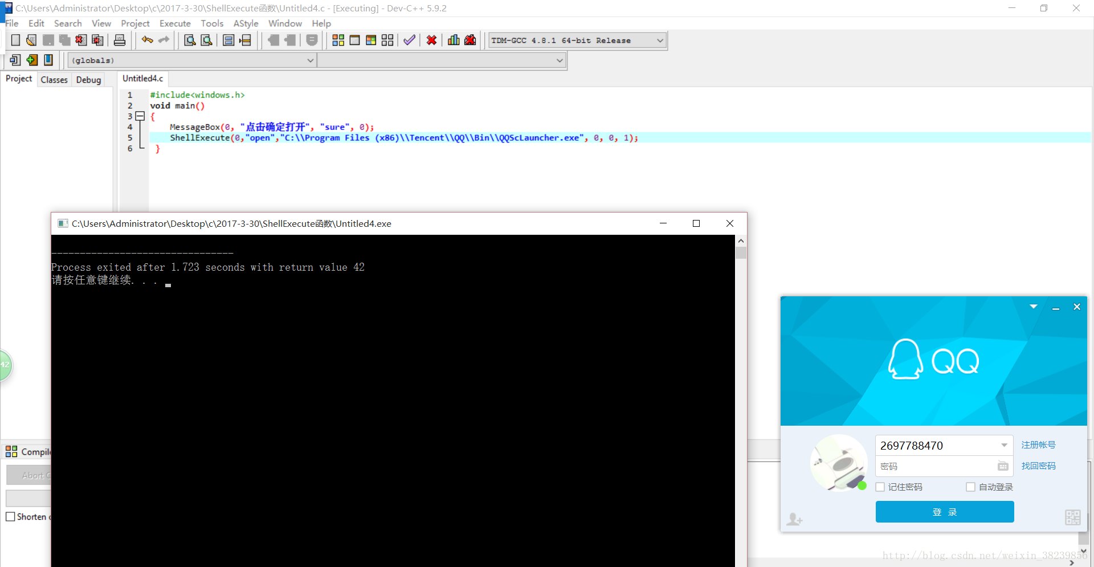This screenshot has width=1094, height=567.
Task: Click the Undo arrow icon
Action: point(148,40)
